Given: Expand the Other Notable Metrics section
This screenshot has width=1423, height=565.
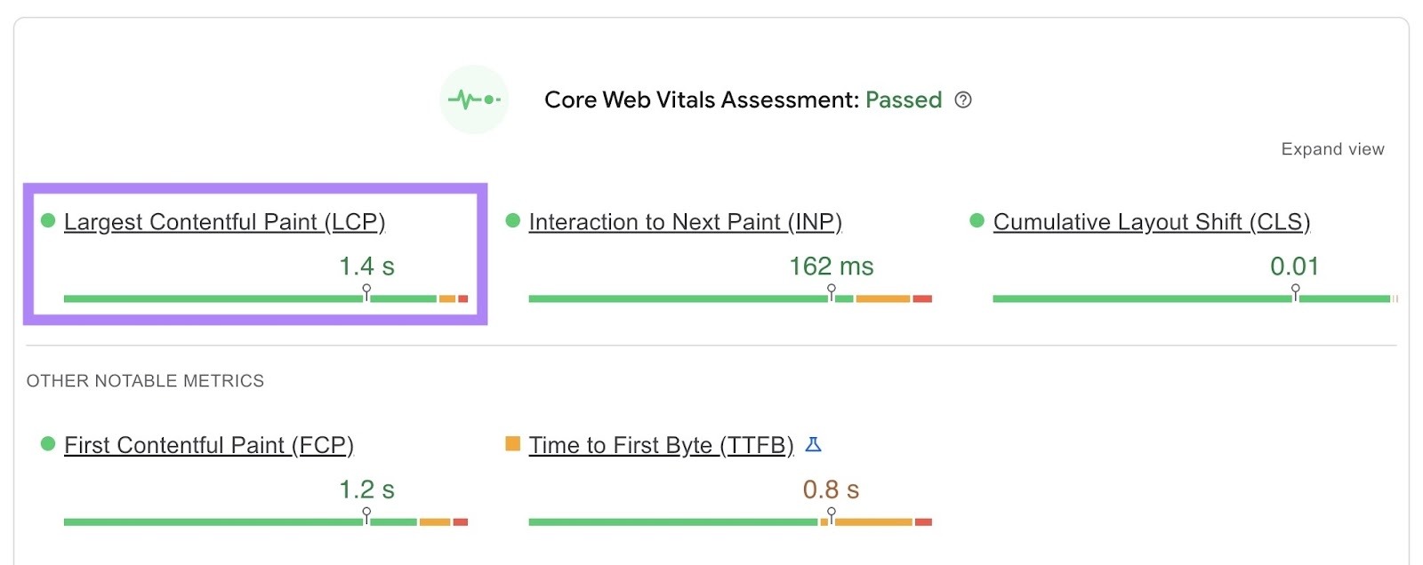Looking at the screenshot, I should click(x=145, y=380).
